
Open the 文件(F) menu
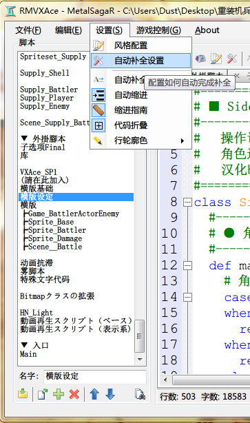[x=28, y=30]
